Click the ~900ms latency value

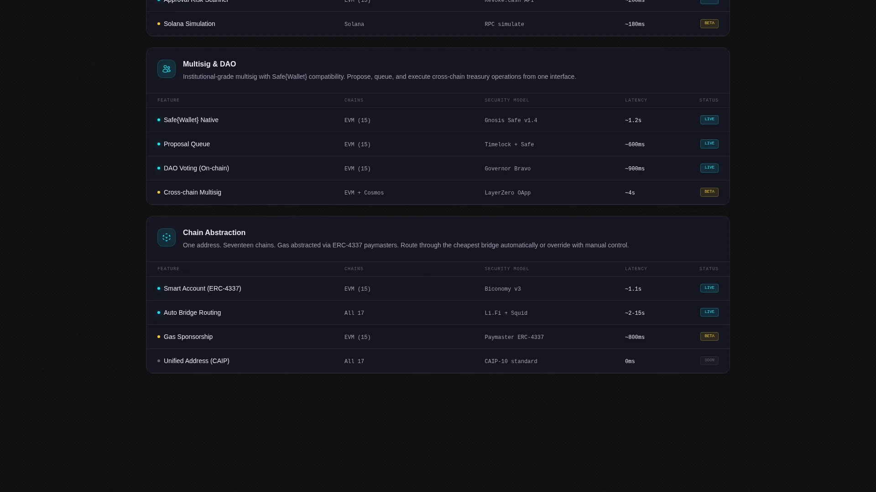tap(635, 169)
